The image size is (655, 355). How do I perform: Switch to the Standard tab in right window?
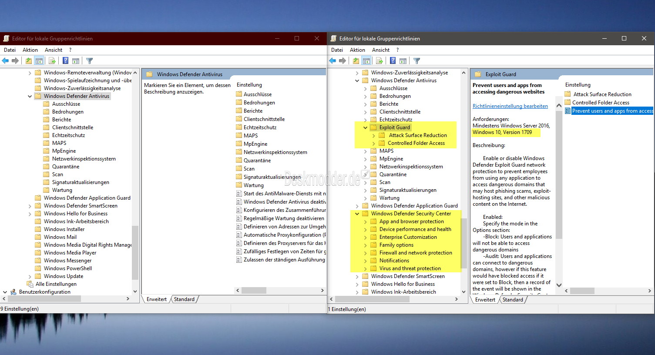[x=513, y=299]
